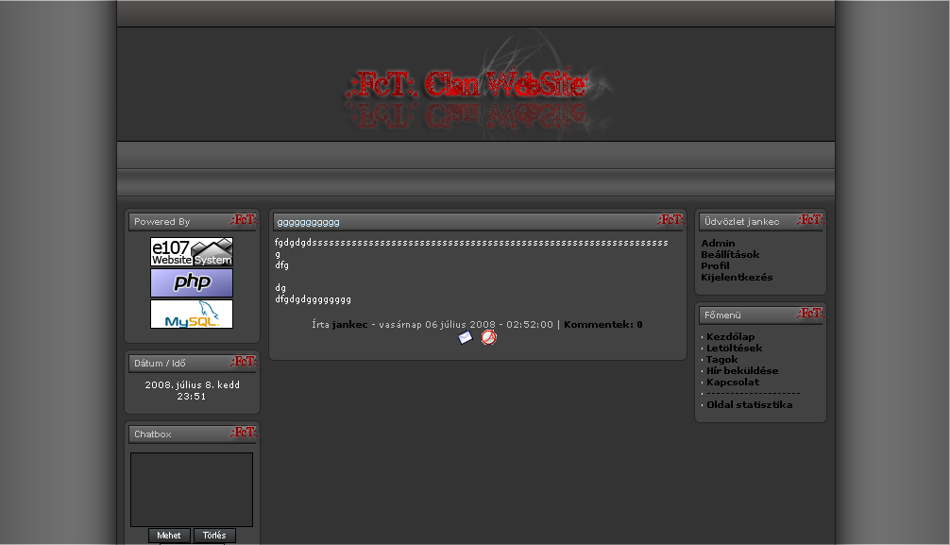This screenshot has height=545, width=950.
Task: Open the news post title ggggggggggg
Action: (308, 222)
